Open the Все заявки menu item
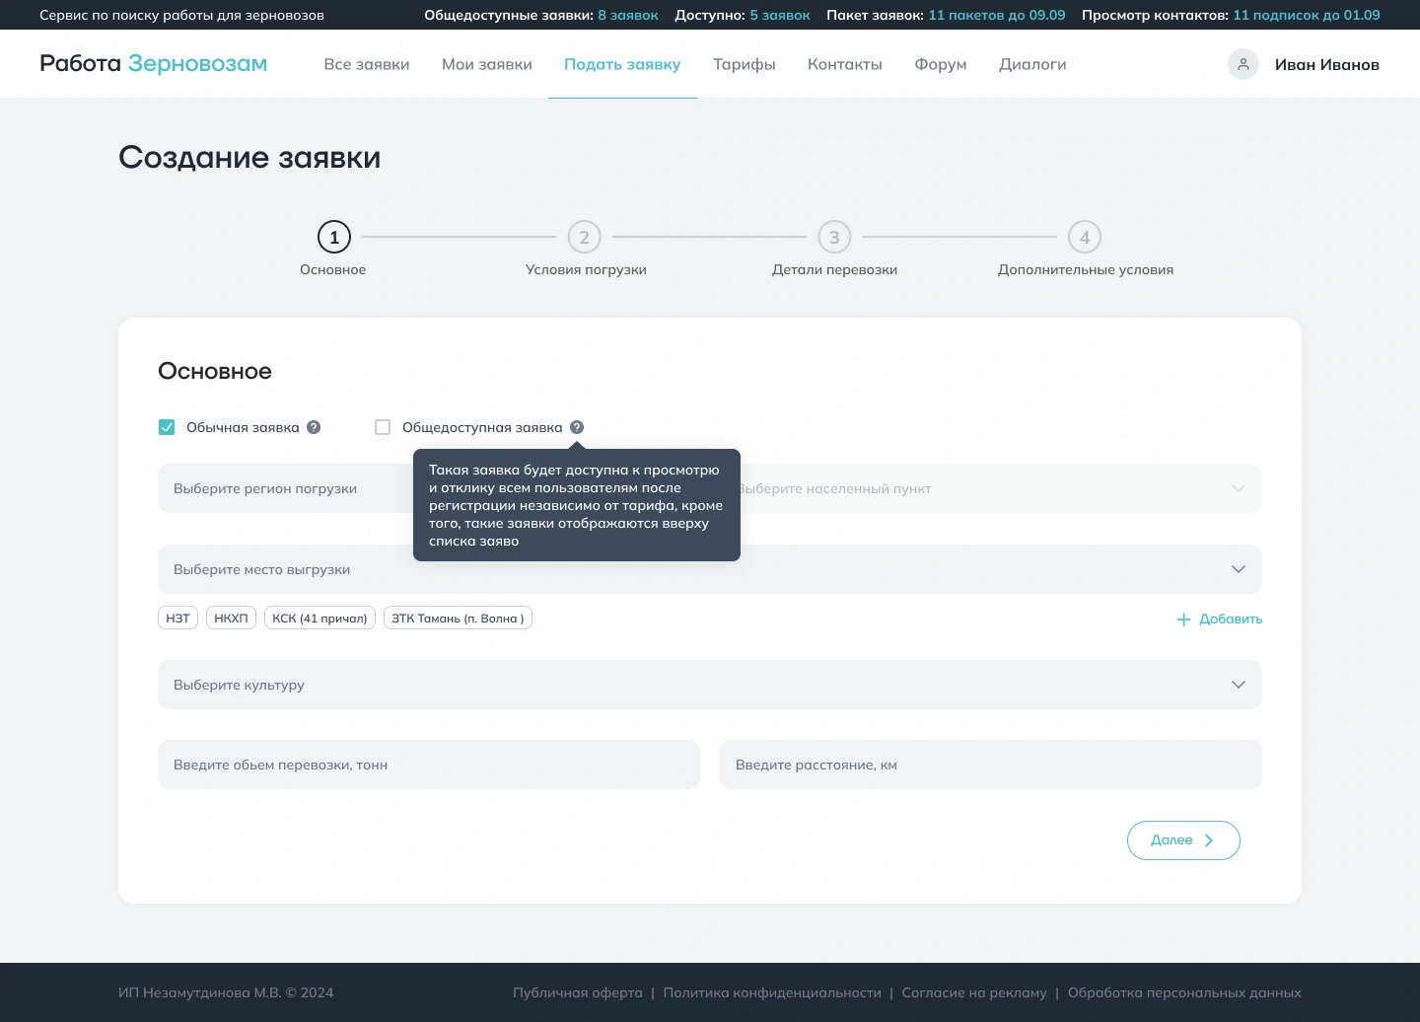This screenshot has height=1022, width=1420. pos(367,64)
